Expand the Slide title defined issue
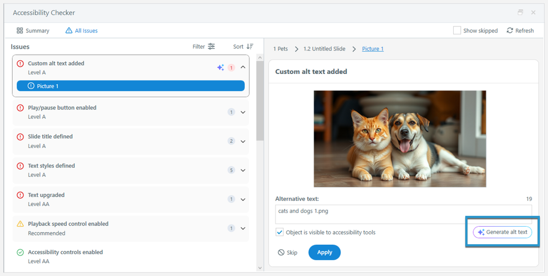This screenshot has width=548, height=276. [x=243, y=141]
